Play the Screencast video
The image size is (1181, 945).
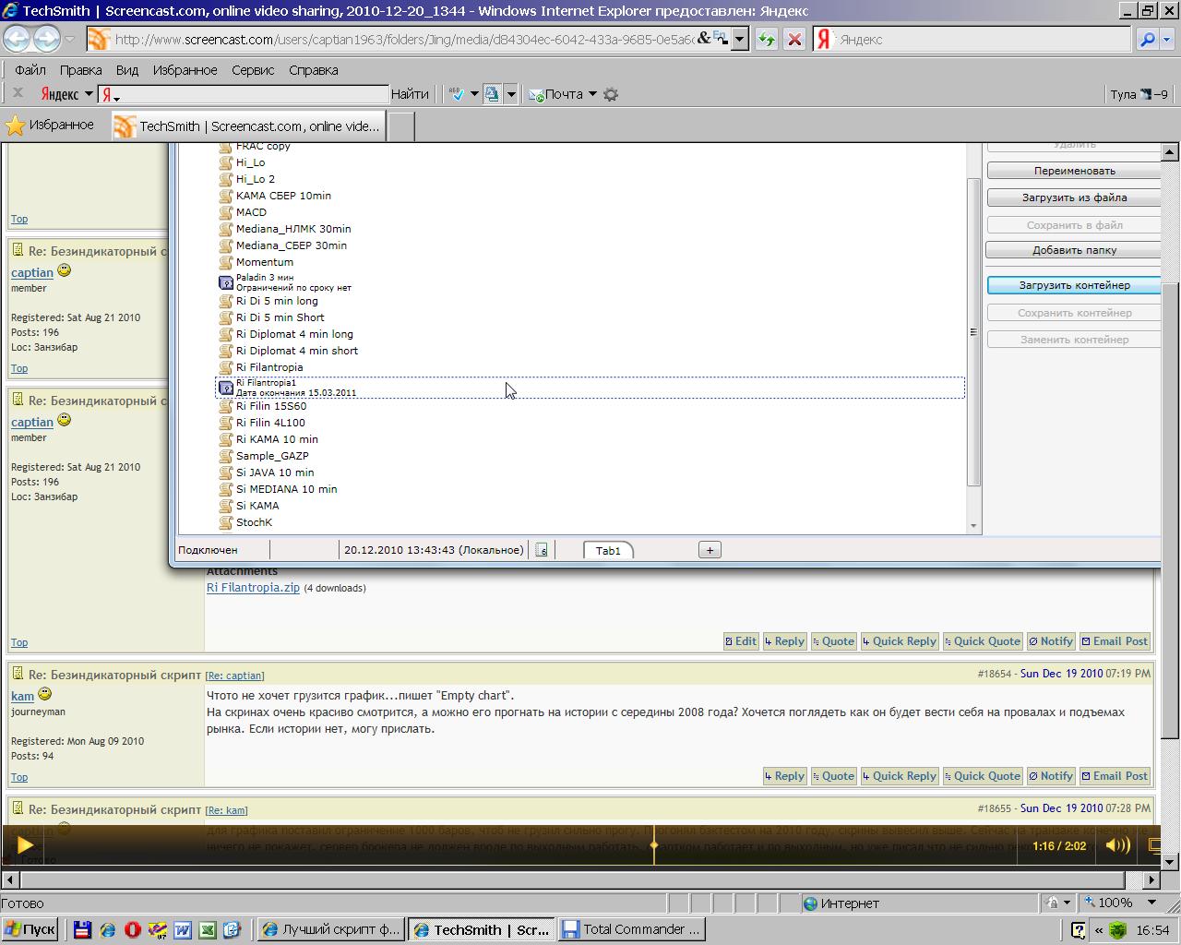(25, 844)
